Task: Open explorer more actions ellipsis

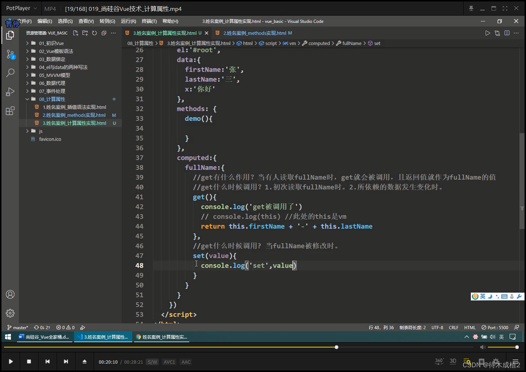Action: (113, 33)
